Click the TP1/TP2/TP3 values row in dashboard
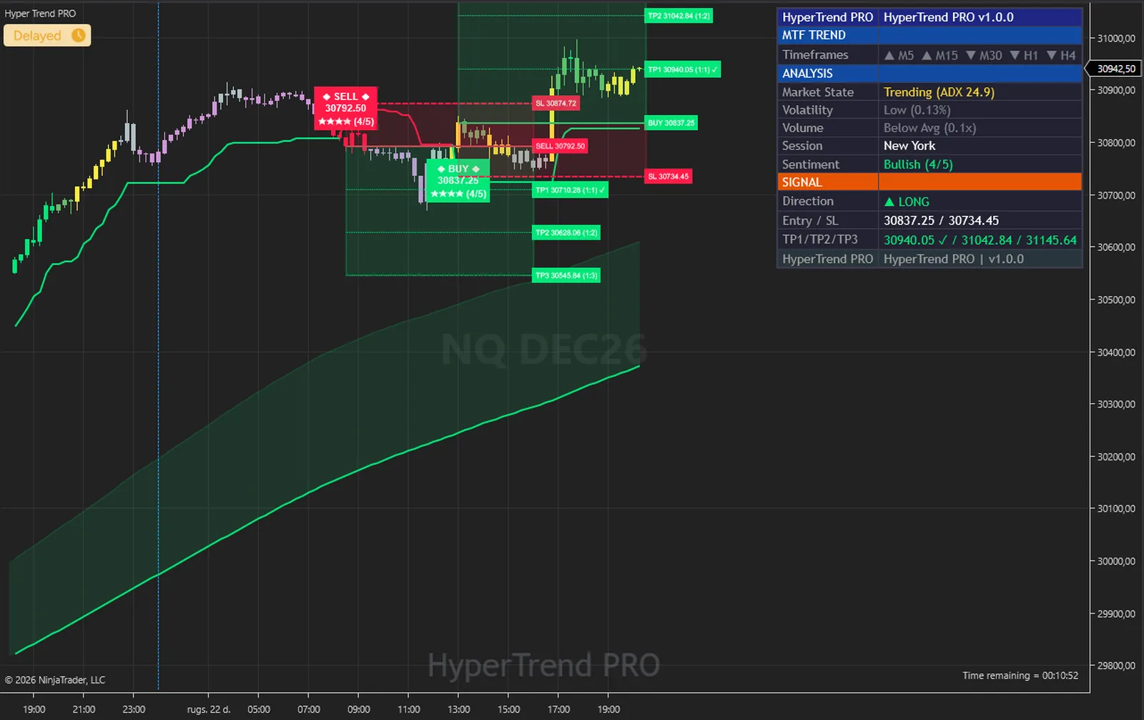 coord(980,240)
